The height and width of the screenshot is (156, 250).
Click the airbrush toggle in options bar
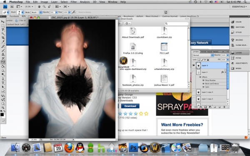pos(73,12)
